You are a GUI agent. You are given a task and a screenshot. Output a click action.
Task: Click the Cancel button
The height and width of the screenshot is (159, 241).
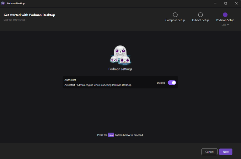pos(209,152)
